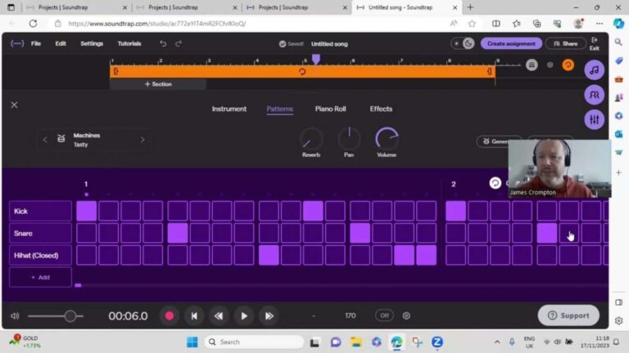Screen dimensions: 629x353
Task: Click the playhead marker on timeline
Action: (316, 59)
